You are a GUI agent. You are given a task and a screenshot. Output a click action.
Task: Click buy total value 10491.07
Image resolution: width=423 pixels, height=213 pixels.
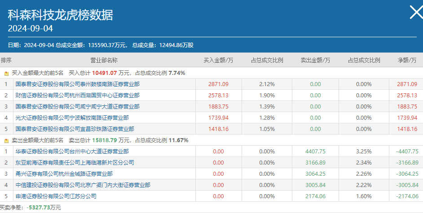point(104,73)
